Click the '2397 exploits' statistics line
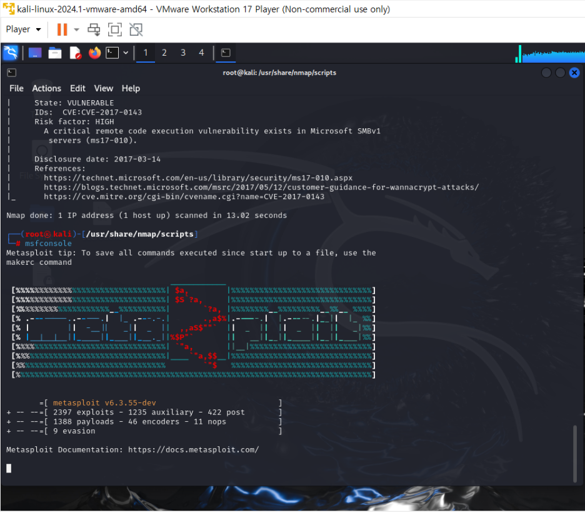 click(149, 412)
